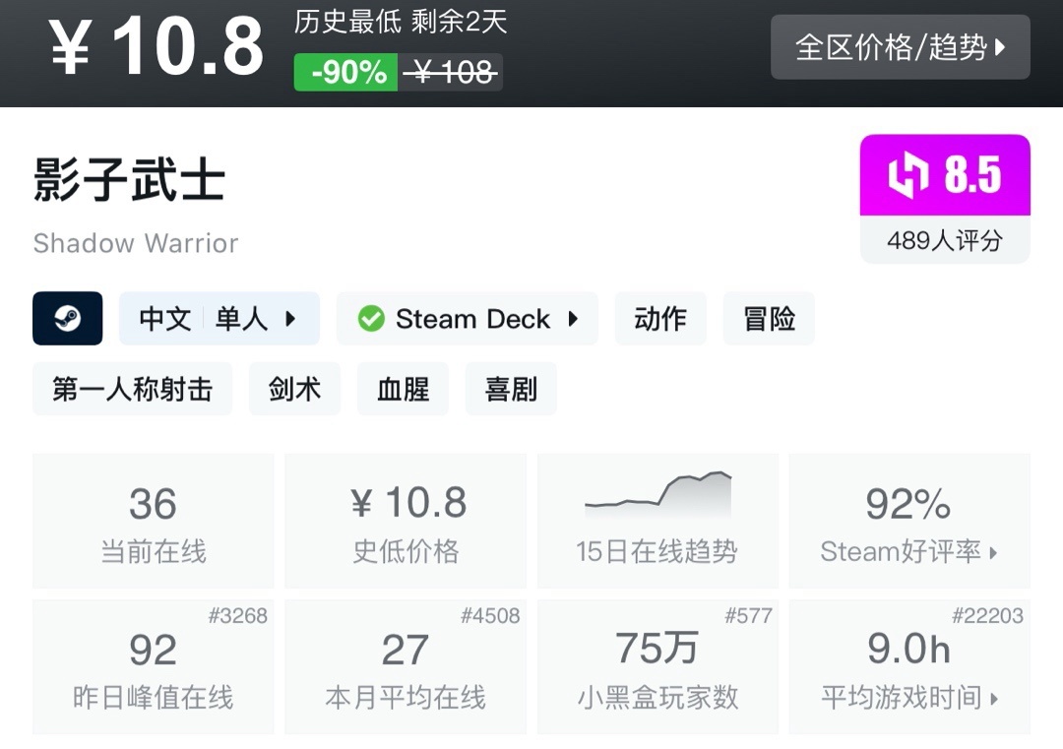
Task: Select the 冒险 genre tag
Action: click(x=769, y=319)
